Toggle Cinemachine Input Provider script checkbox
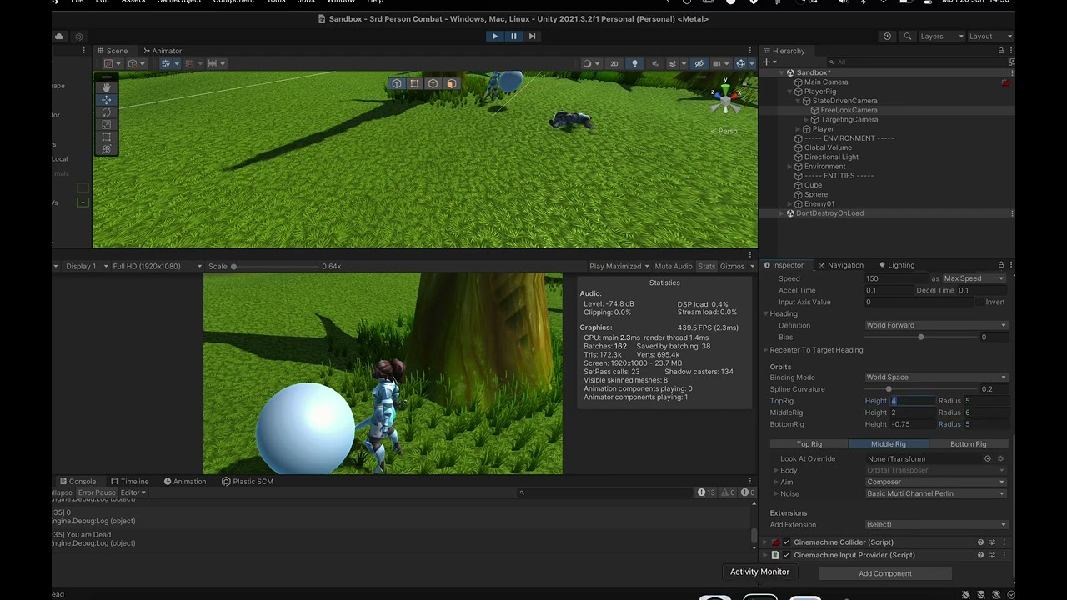 click(786, 555)
